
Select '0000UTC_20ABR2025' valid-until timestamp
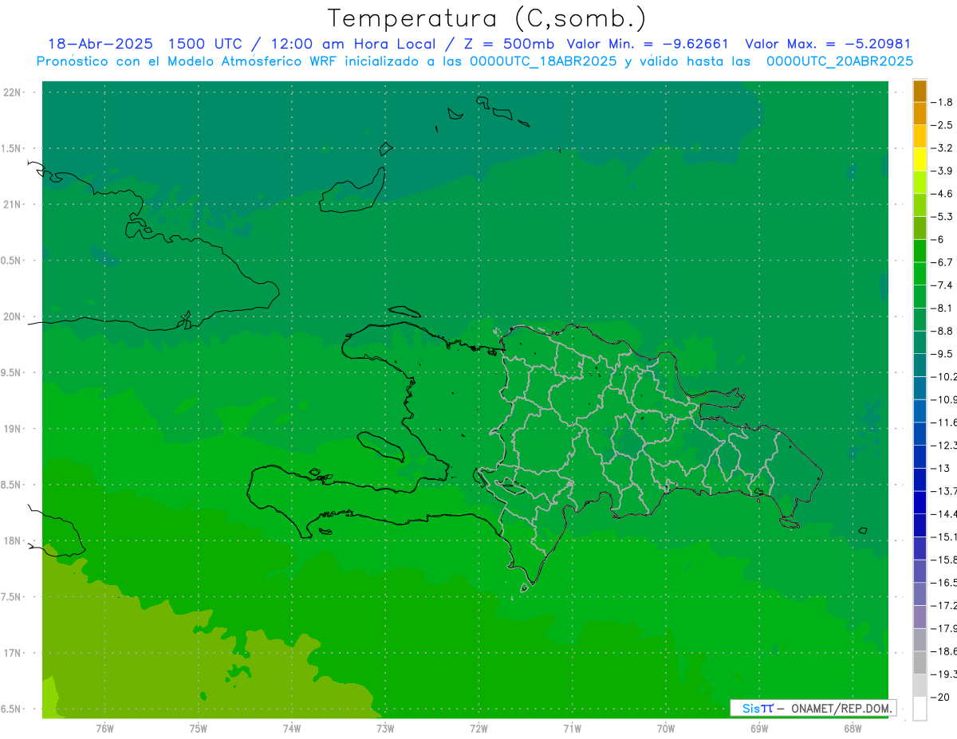tap(840, 61)
